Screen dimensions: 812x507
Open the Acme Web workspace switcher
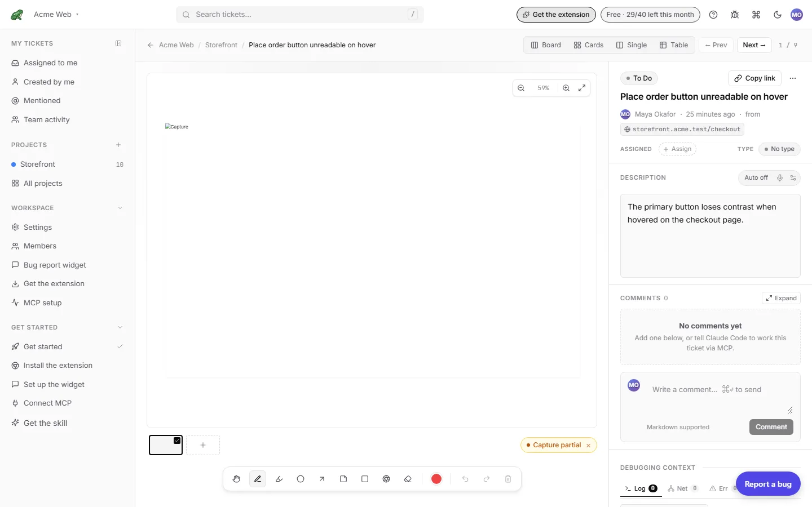[56, 15]
